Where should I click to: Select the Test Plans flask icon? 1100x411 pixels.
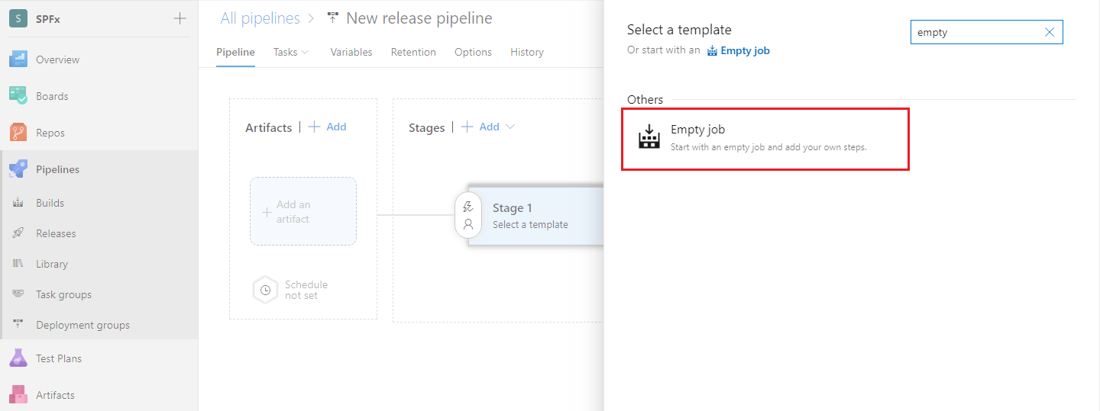(x=18, y=358)
